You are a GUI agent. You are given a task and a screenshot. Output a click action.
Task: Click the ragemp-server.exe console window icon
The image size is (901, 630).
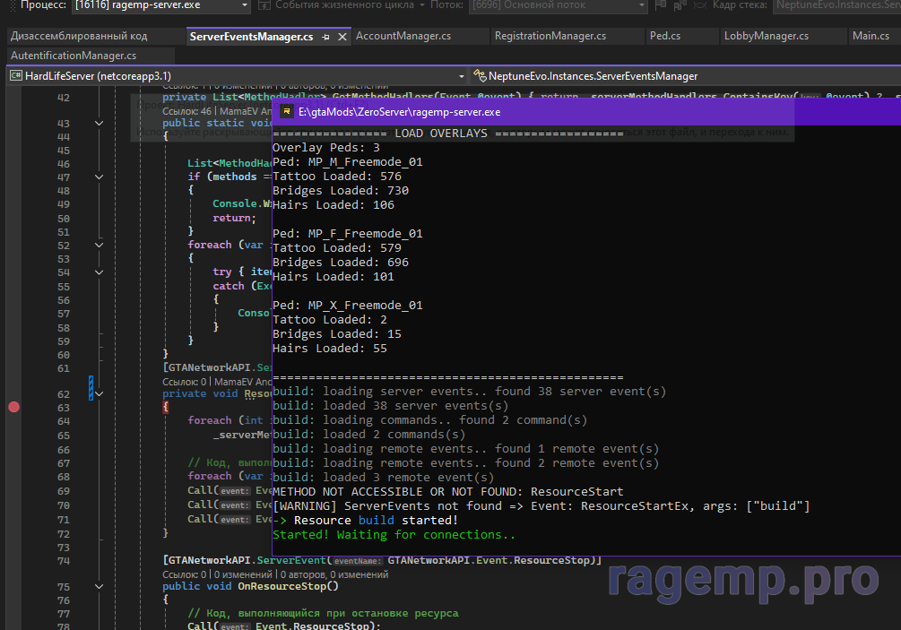click(x=286, y=112)
